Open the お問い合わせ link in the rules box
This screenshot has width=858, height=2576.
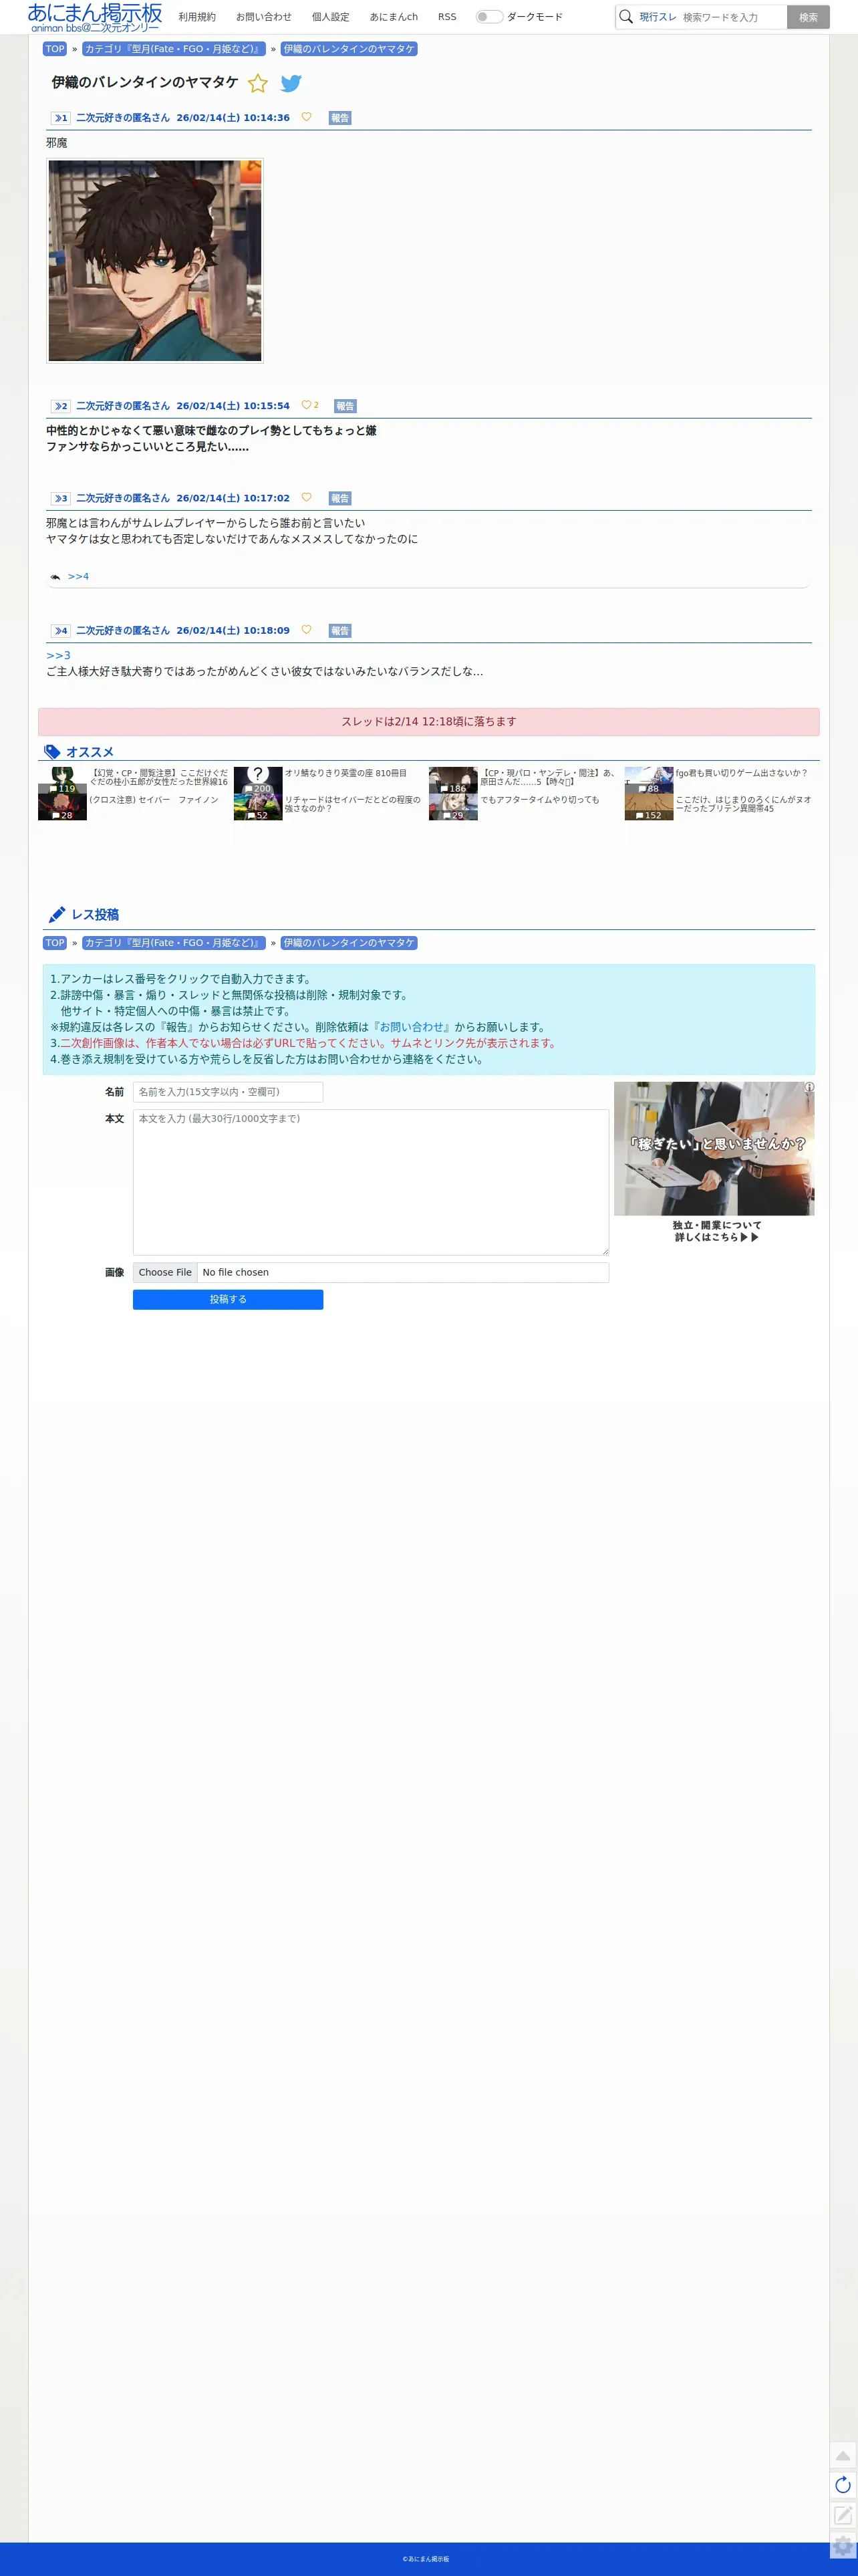click(x=411, y=1027)
